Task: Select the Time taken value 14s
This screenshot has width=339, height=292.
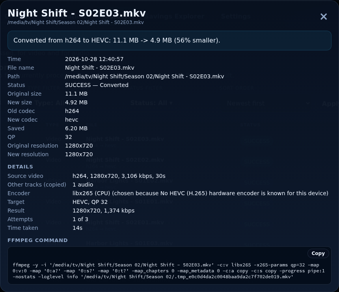Action: pyautogui.click(x=77, y=228)
